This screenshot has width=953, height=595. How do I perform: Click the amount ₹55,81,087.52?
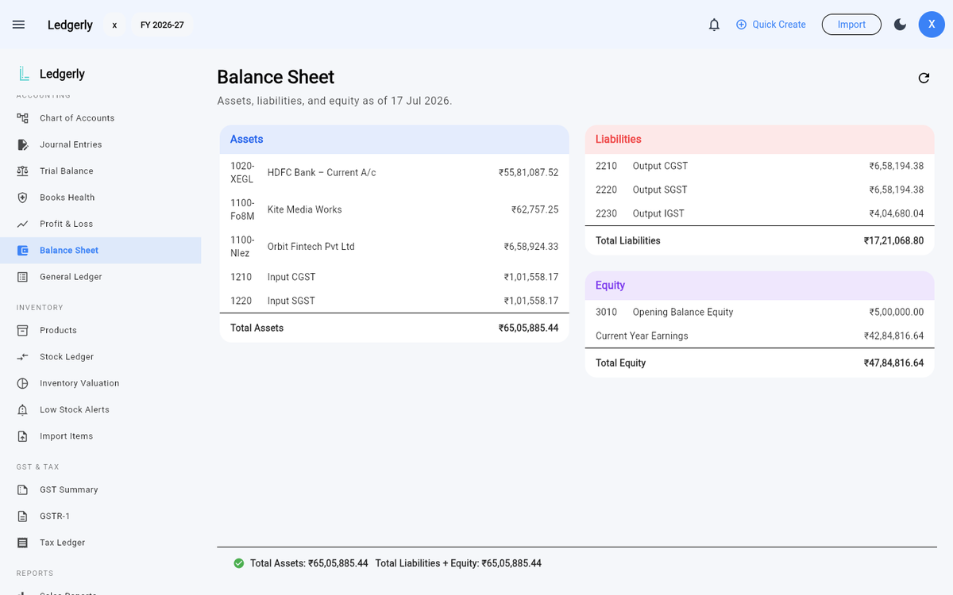(x=528, y=172)
